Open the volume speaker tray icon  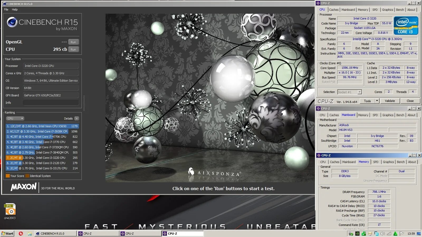click(x=383, y=234)
